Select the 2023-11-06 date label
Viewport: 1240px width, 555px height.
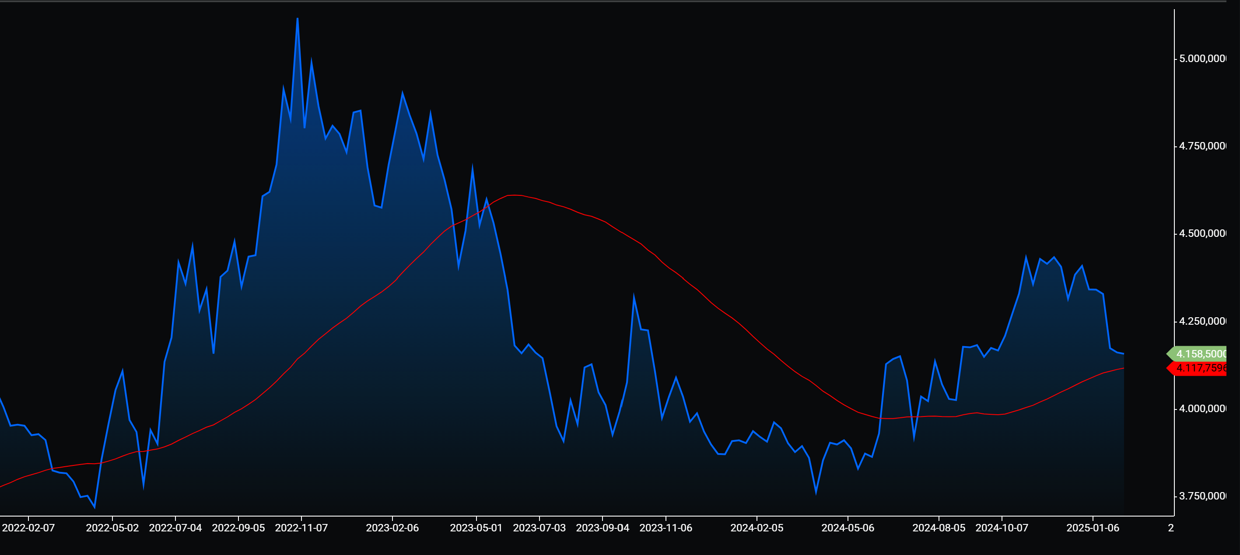666,528
